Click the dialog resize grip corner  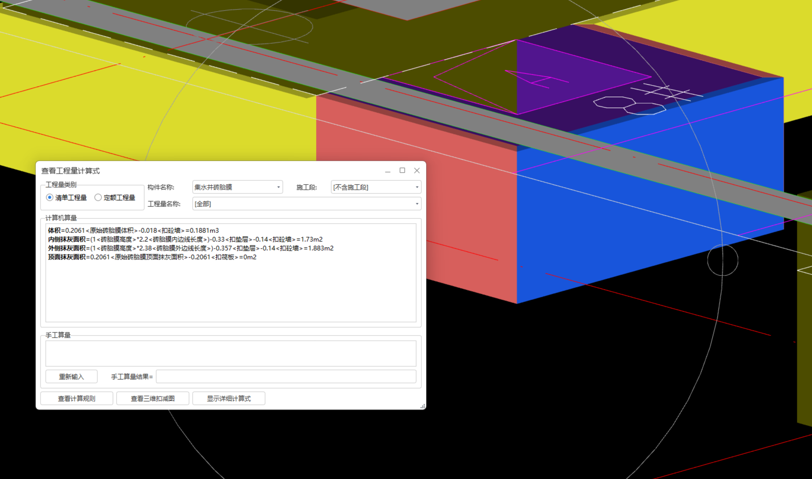(x=423, y=406)
